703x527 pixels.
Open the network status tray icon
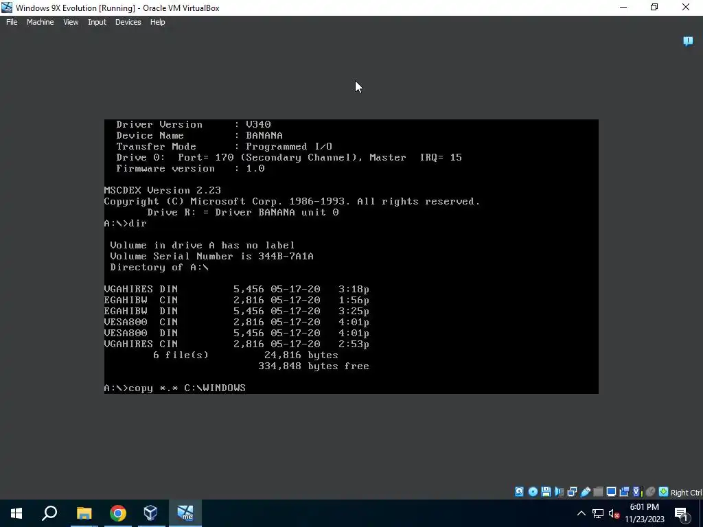598,513
